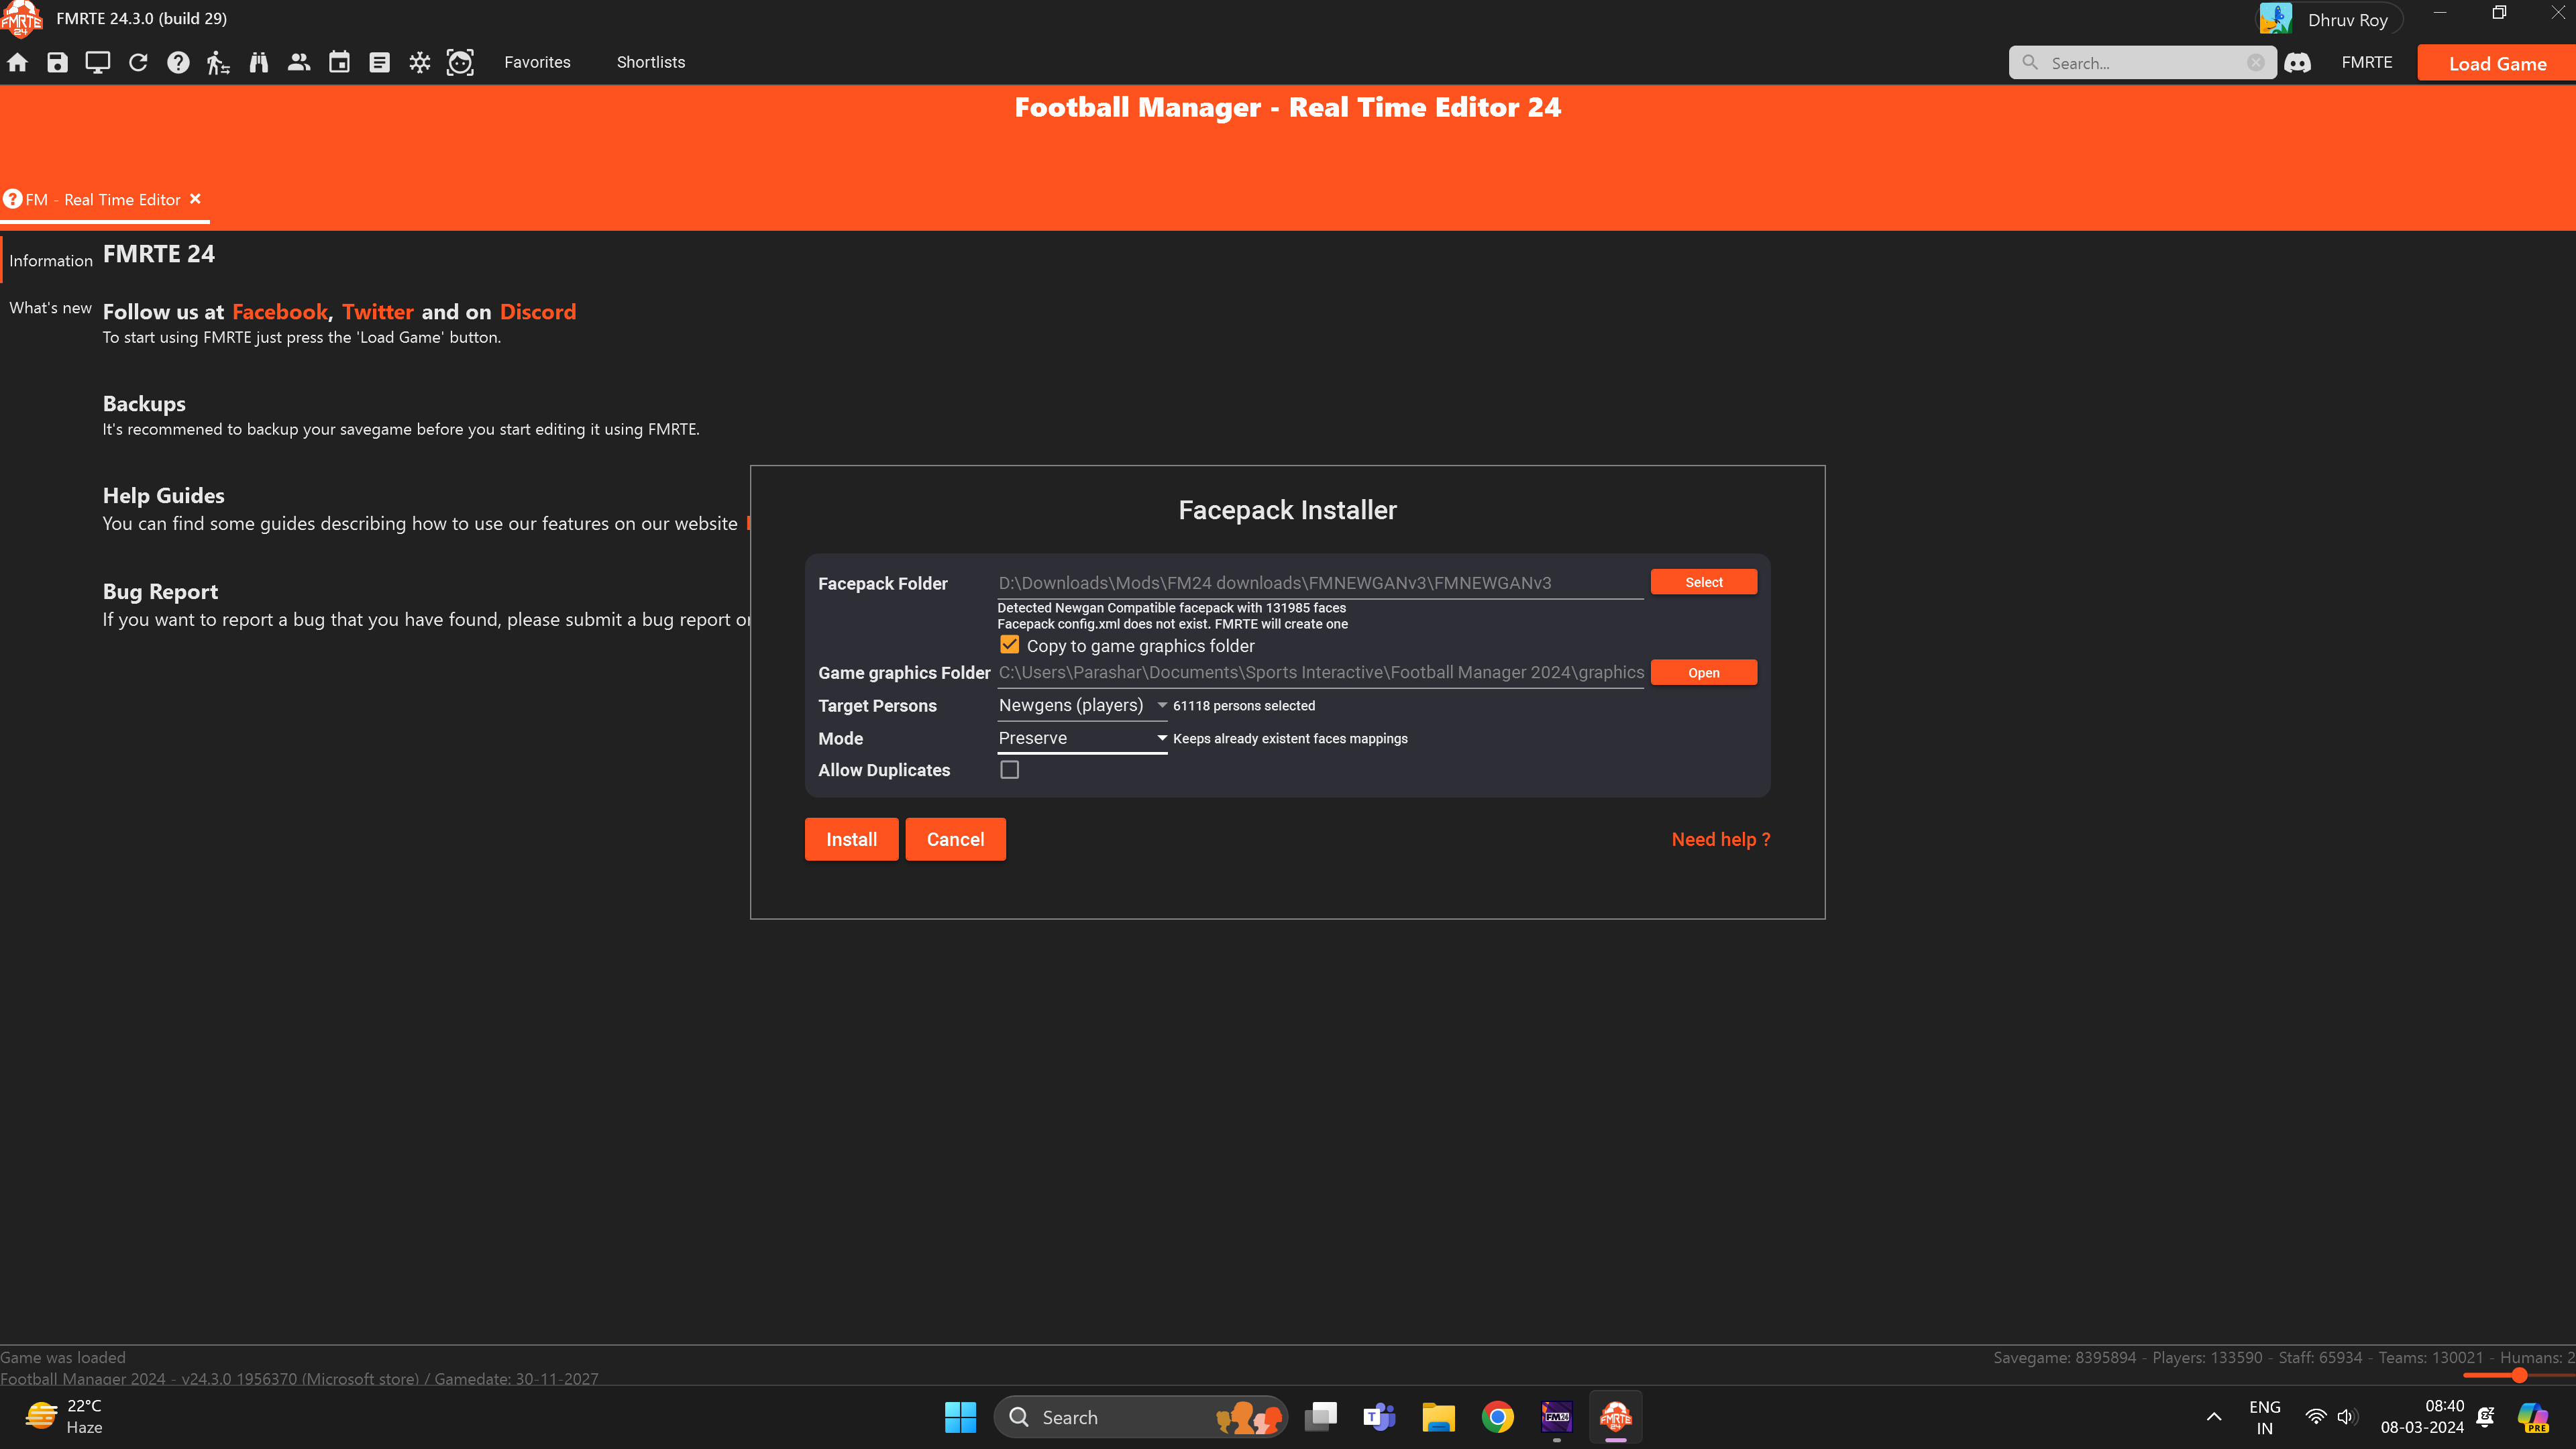
Task: Click the Install button
Action: [851, 839]
